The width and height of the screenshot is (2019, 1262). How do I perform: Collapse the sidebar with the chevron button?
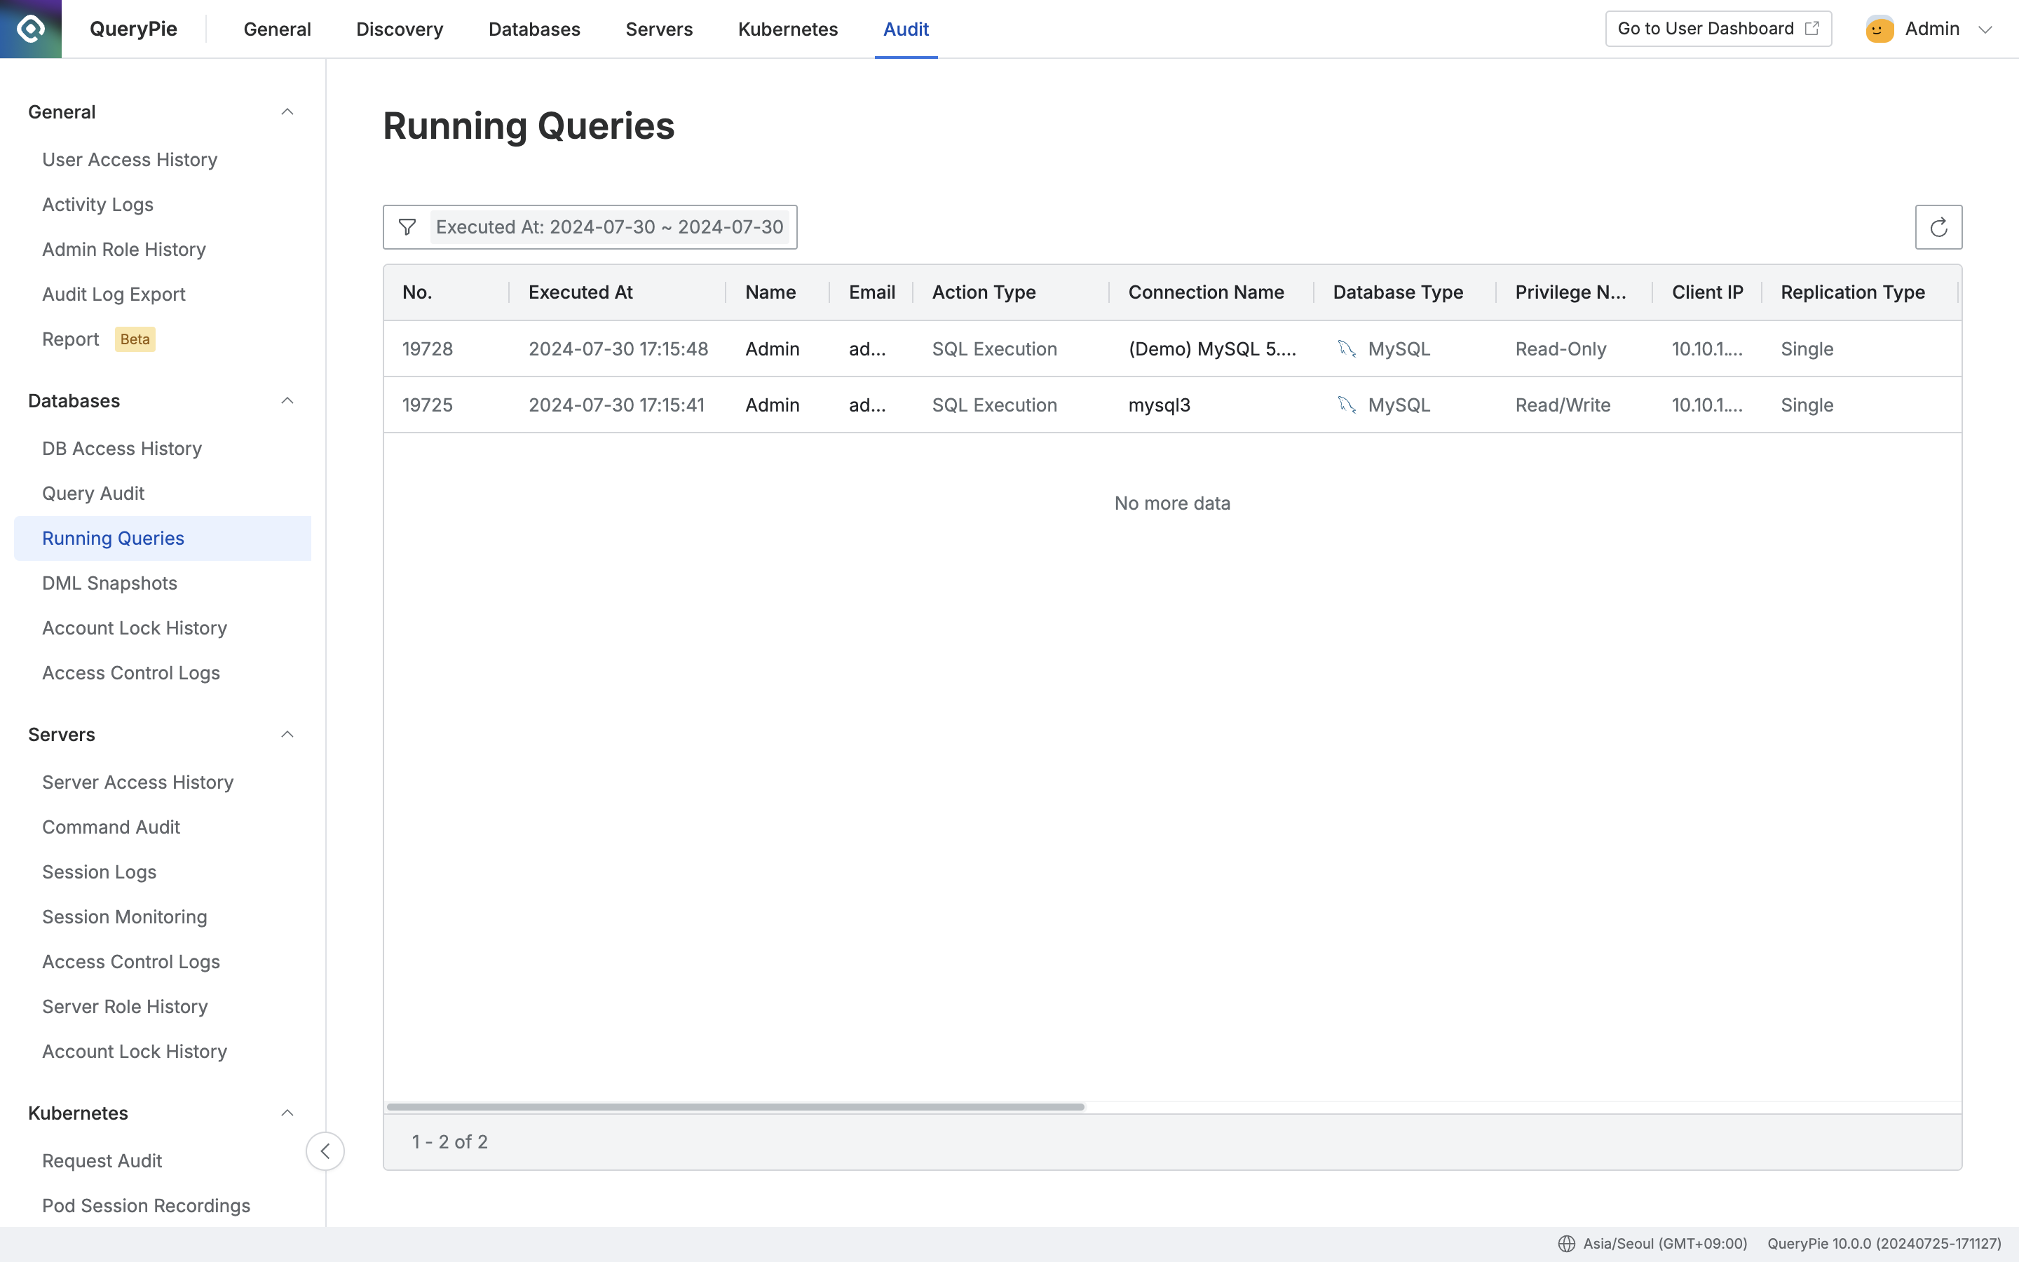click(x=325, y=1151)
